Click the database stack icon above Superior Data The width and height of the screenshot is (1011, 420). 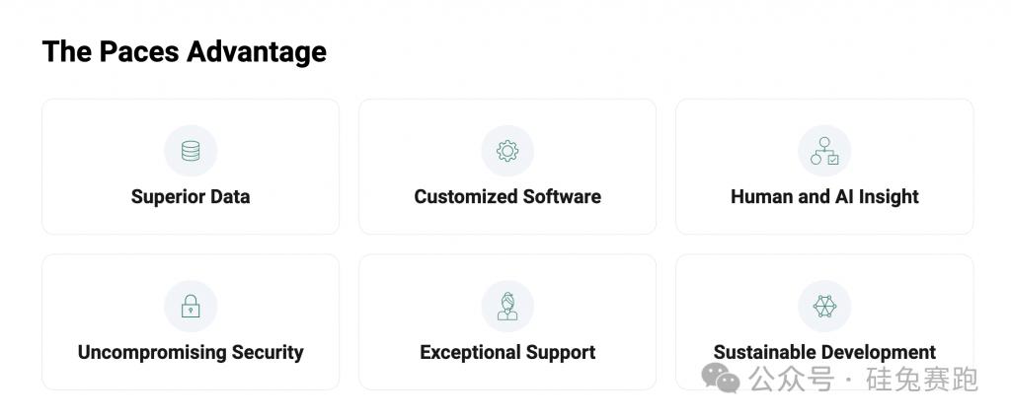191,151
